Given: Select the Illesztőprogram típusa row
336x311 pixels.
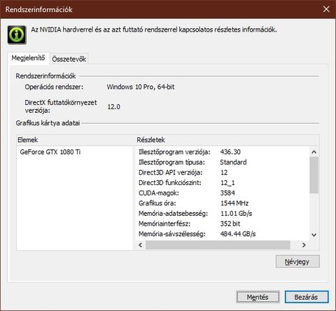Looking at the screenshot, I should pyautogui.click(x=223, y=163).
